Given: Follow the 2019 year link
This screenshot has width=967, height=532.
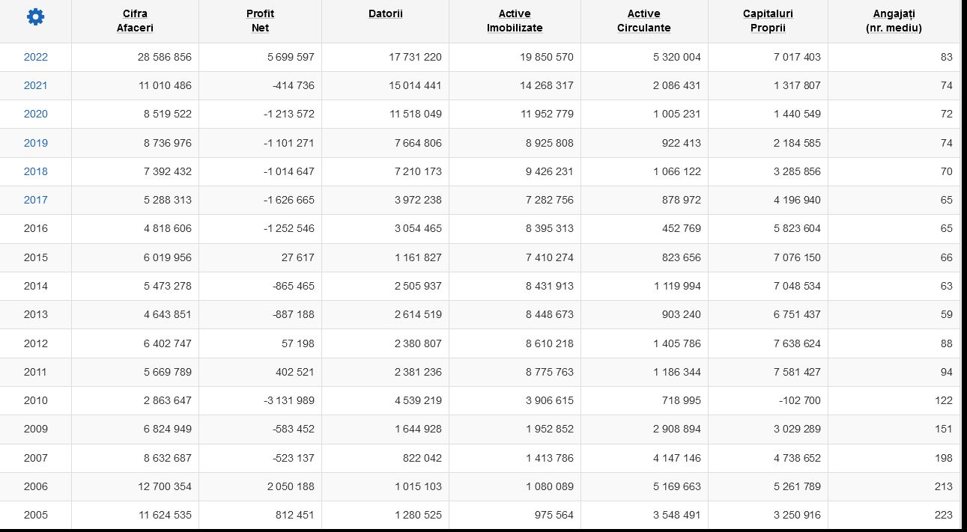Looking at the screenshot, I should click(x=35, y=143).
